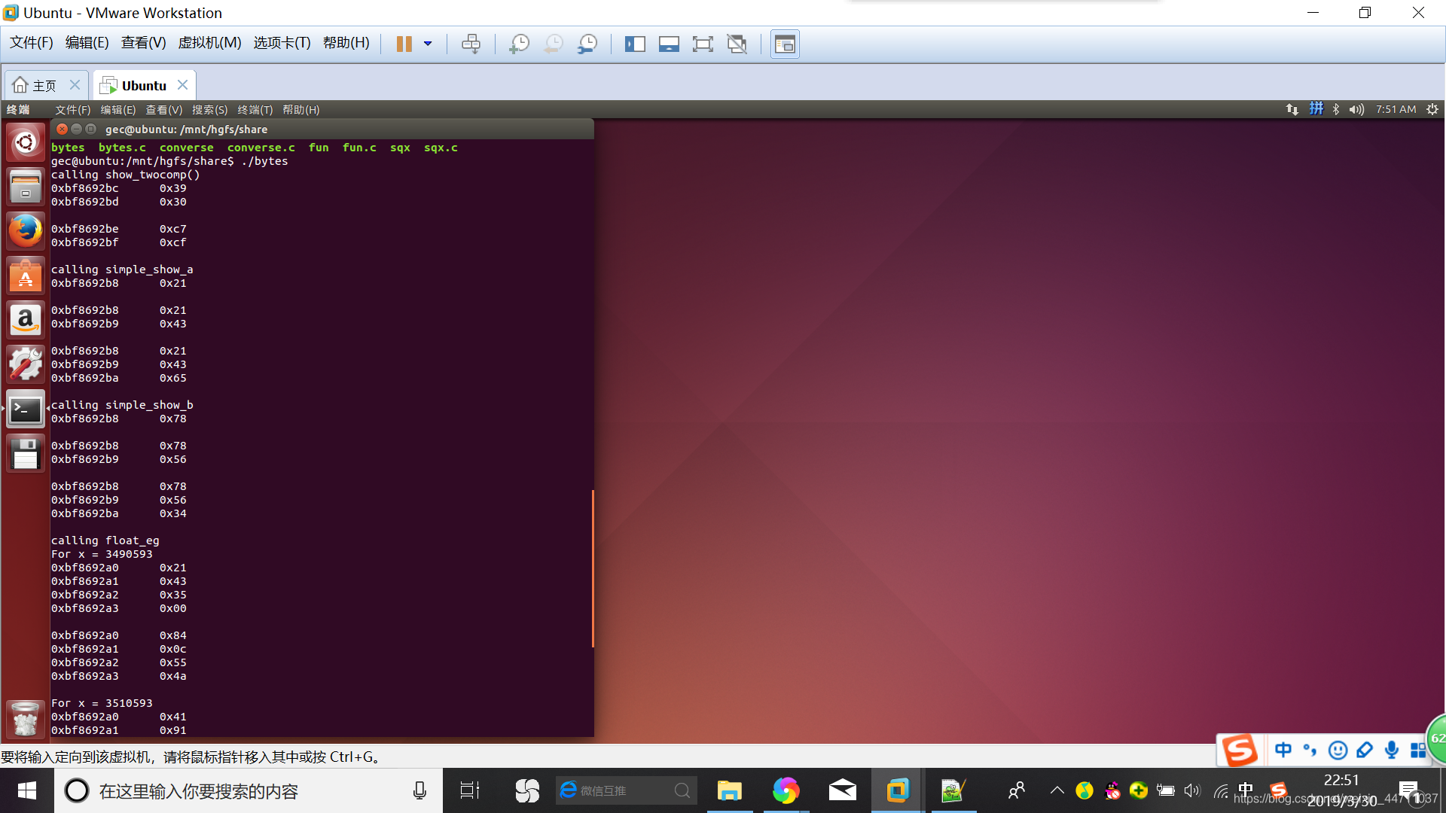Open VMware 查看(V) menu

coord(143,43)
